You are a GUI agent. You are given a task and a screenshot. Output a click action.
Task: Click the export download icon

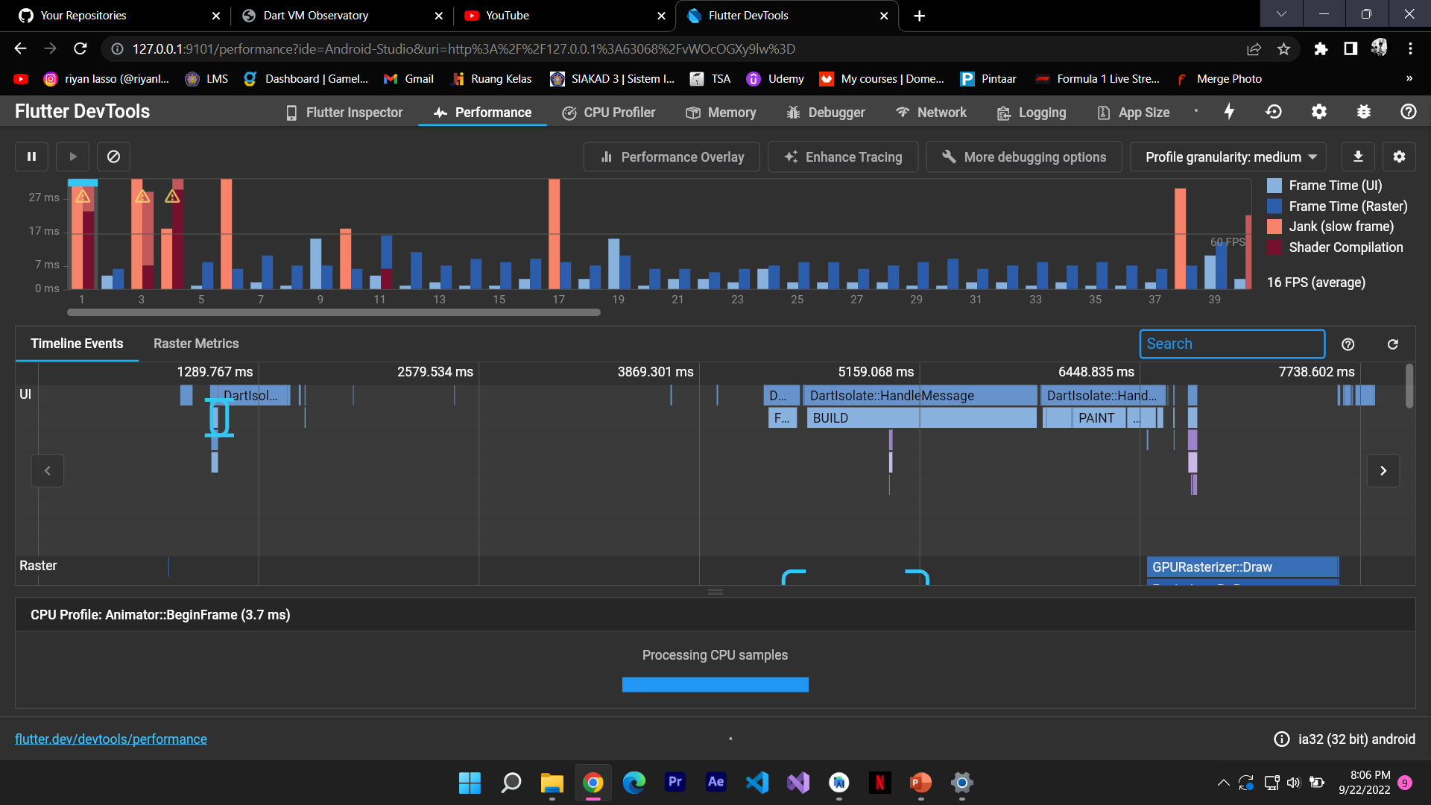pos(1358,157)
